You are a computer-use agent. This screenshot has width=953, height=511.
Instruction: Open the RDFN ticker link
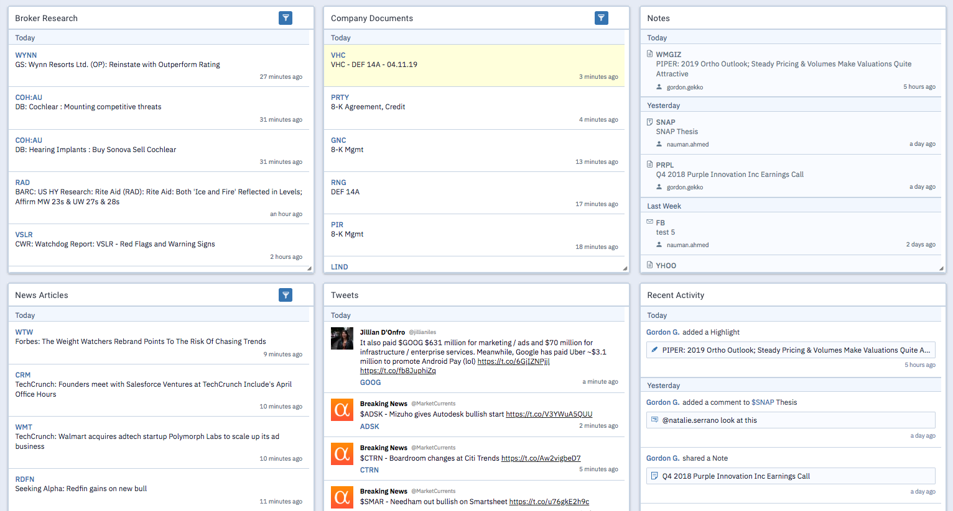pyautogui.click(x=25, y=479)
